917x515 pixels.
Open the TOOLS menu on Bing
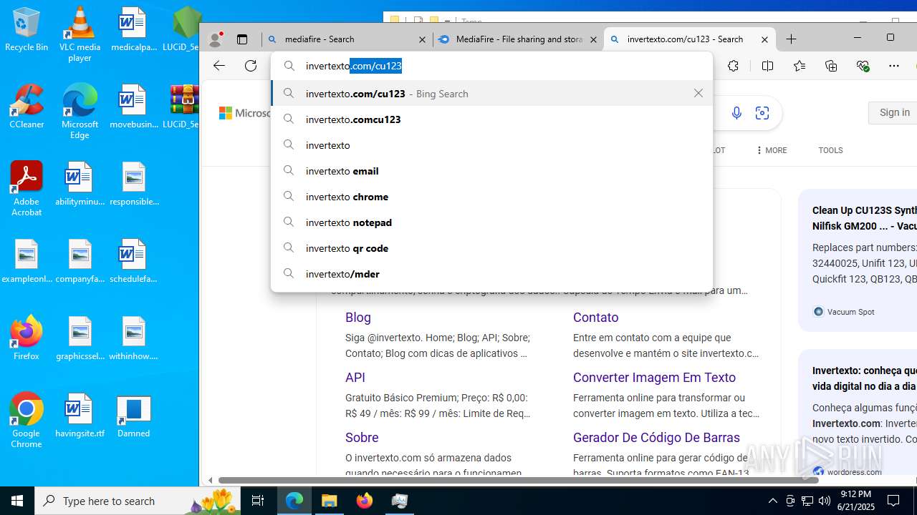point(830,150)
